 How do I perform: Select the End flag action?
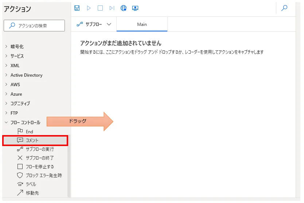[29, 131]
